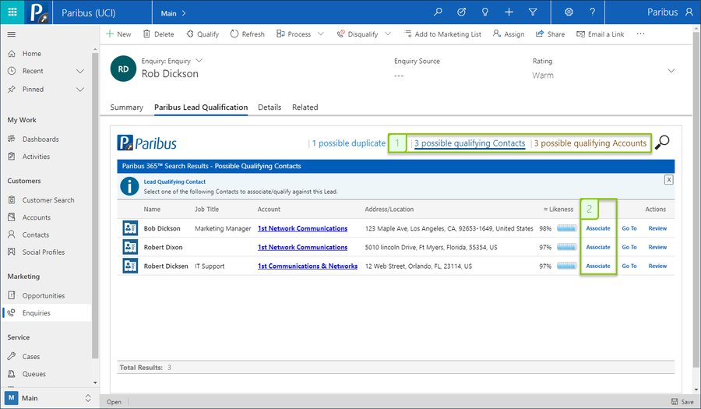This screenshot has width=701, height=409.
Task: Open the app launcher waffle icon
Action: (12, 12)
